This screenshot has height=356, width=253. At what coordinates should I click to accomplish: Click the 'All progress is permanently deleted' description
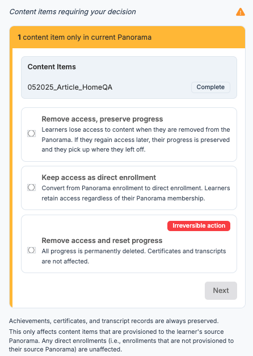point(134,256)
